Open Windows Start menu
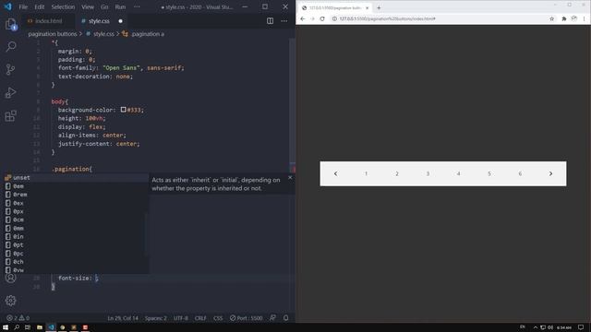The width and height of the screenshot is (591, 332). [x=6, y=327]
